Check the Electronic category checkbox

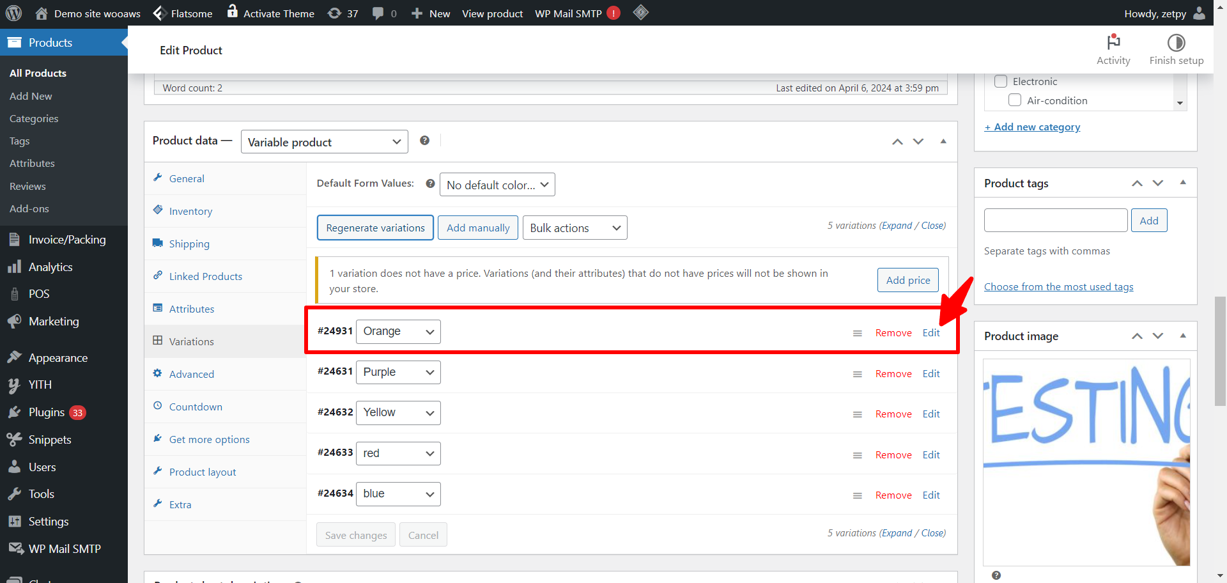coord(1001,81)
